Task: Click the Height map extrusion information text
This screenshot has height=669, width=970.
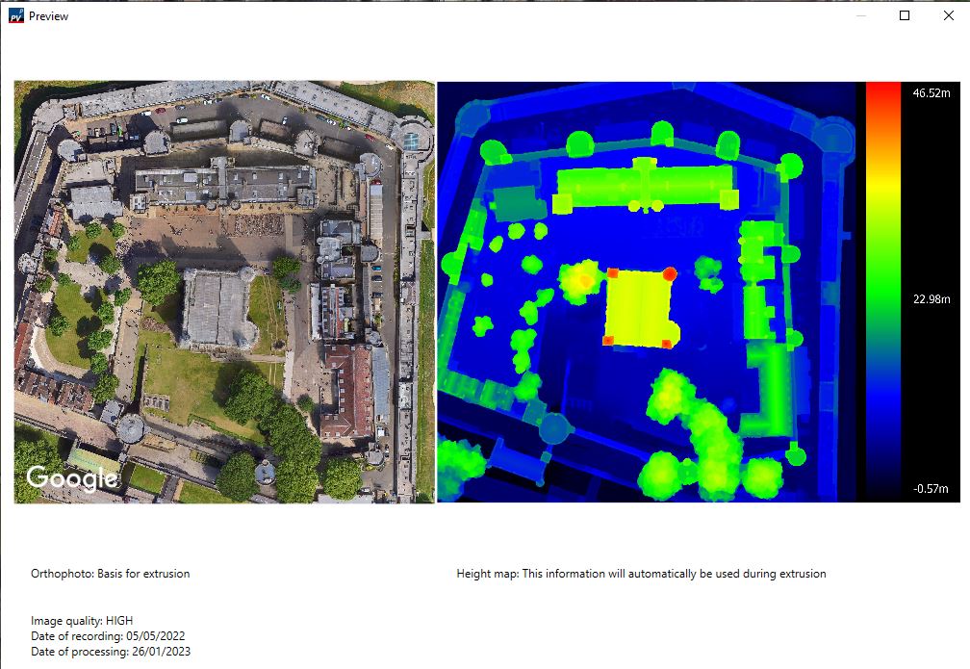Action: [641, 573]
